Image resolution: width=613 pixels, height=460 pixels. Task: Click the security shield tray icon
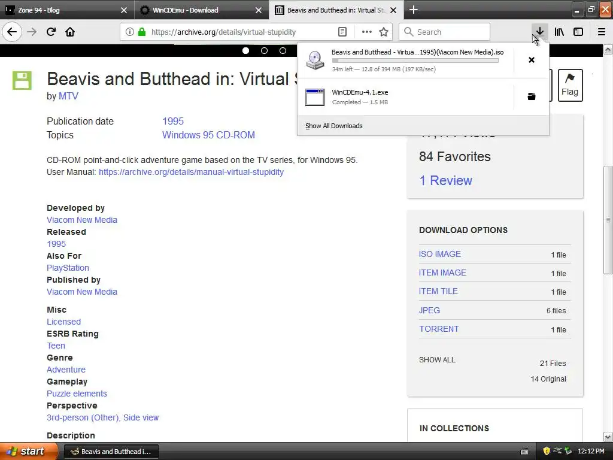tap(547, 451)
